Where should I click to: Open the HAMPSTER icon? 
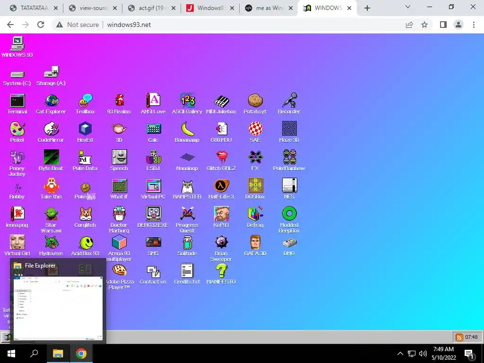pos(187,189)
